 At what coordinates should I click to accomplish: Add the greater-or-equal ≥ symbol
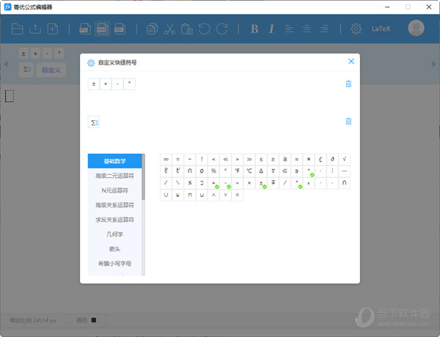(273, 159)
